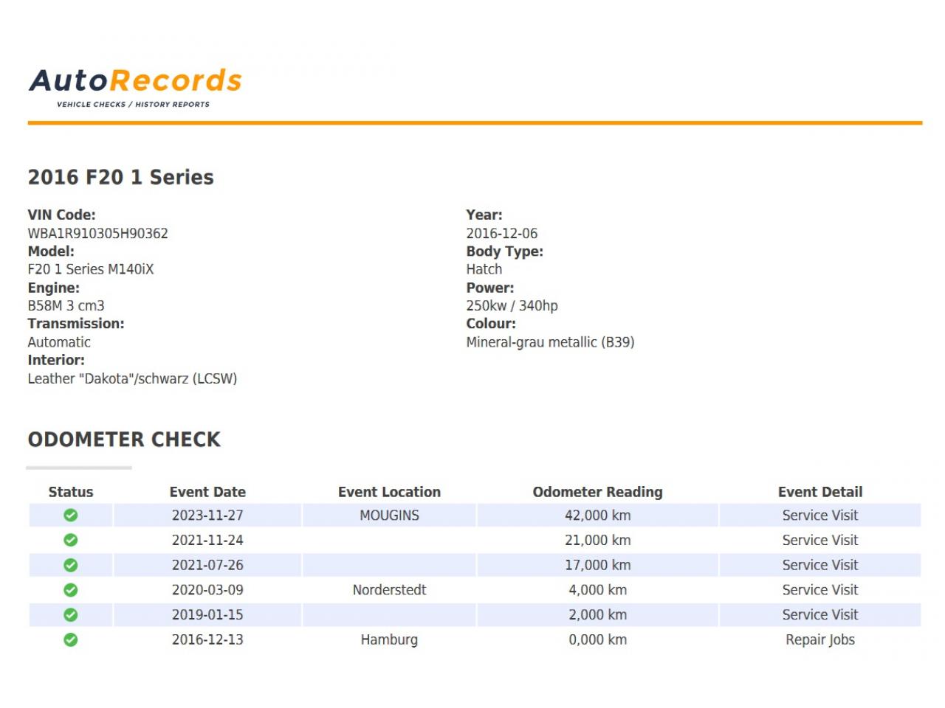Image resolution: width=945 pixels, height=708 pixels.
Task: Select the VIN code WBA1R910305H90362
Action: (98, 234)
